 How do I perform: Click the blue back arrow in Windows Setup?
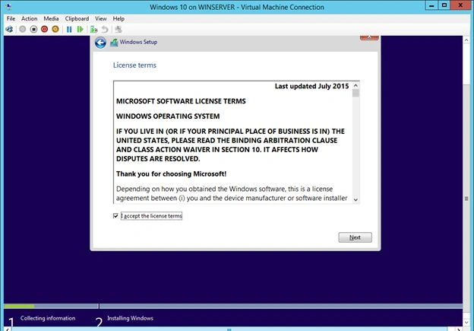pos(100,43)
